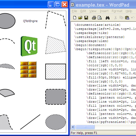The height and width of the screenshot is (136, 136).
Task: Open the File menu
Action: click(x=74, y=11)
